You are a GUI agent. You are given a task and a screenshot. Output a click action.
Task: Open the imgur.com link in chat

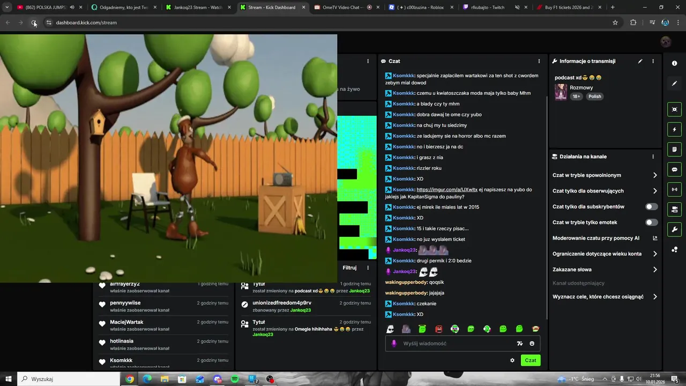click(447, 190)
